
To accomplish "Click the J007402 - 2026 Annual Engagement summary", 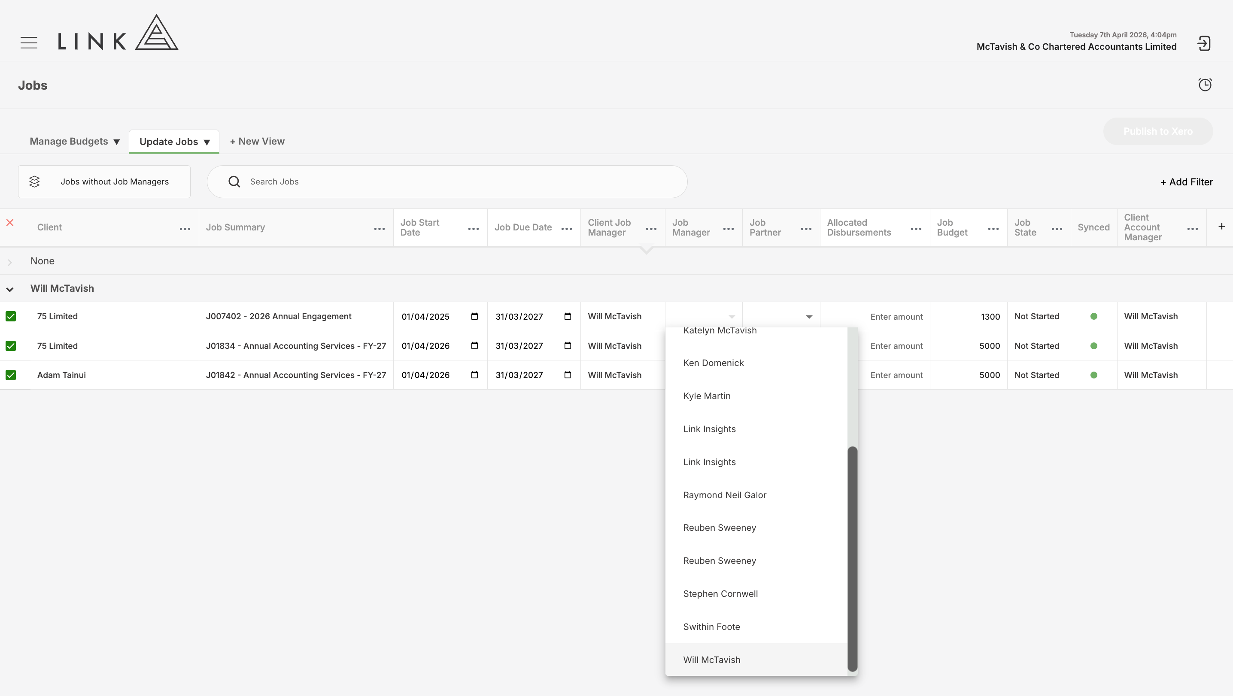I will click(279, 316).
